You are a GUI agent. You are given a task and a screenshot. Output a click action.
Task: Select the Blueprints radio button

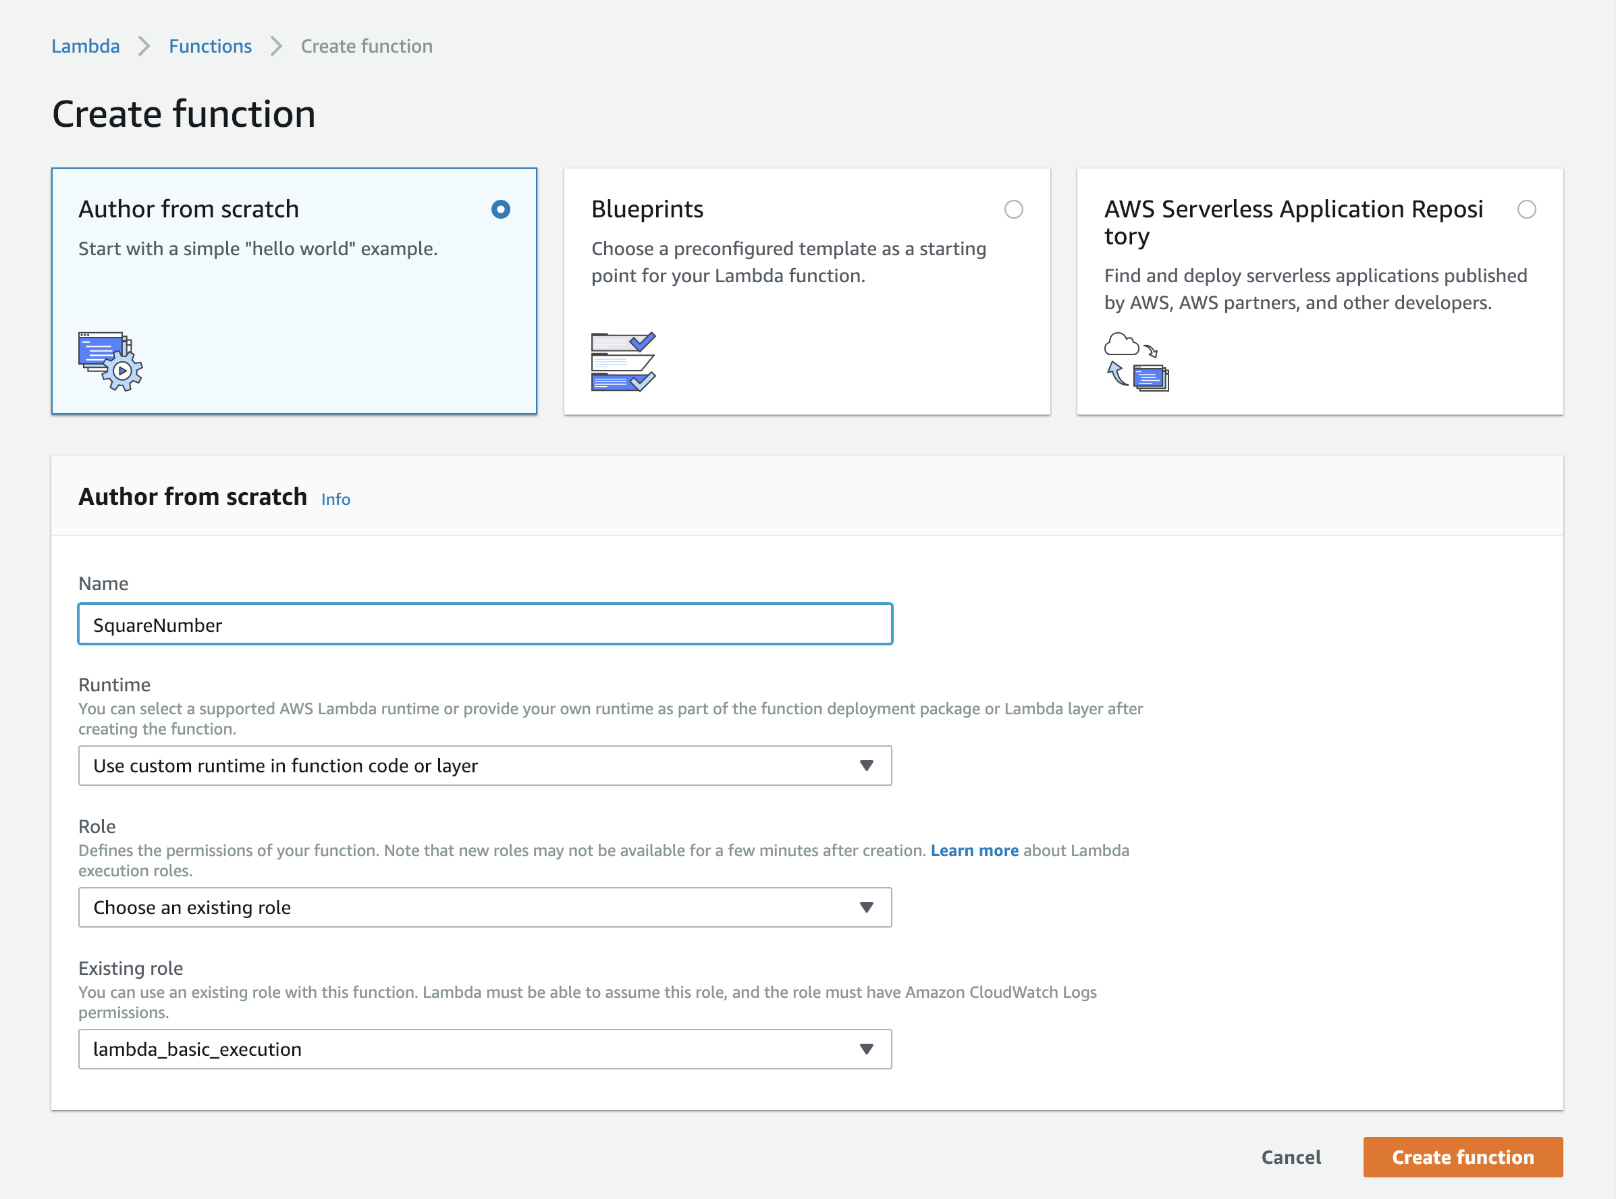tap(1014, 210)
